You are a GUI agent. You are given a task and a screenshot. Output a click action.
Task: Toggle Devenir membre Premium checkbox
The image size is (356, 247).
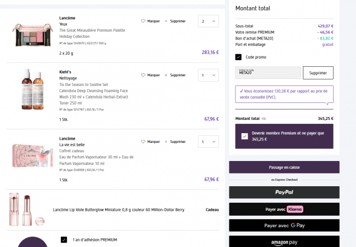pos(244,136)
